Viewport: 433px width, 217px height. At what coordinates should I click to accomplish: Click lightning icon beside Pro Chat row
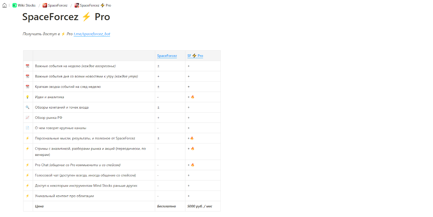(x=28, y=165)
